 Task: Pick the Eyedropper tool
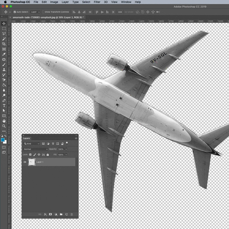4,54
